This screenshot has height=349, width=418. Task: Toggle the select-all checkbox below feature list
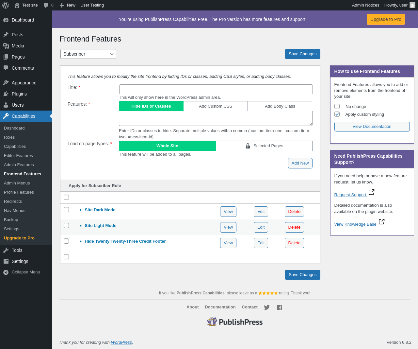pyautogui.click(x=66, y=257)
